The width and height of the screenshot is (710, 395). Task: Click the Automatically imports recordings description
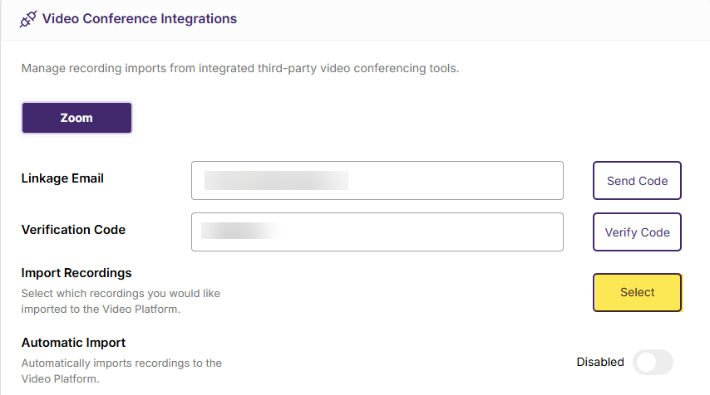[x=122, y=371]
